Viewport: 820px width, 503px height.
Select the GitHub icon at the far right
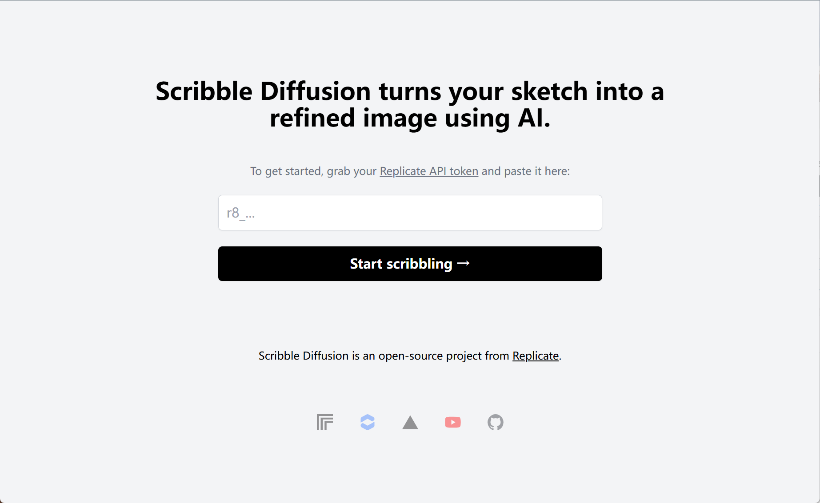click(495, 422)
